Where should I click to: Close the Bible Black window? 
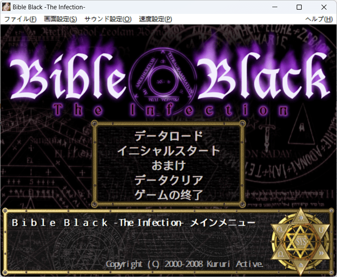tap(324, 7)
